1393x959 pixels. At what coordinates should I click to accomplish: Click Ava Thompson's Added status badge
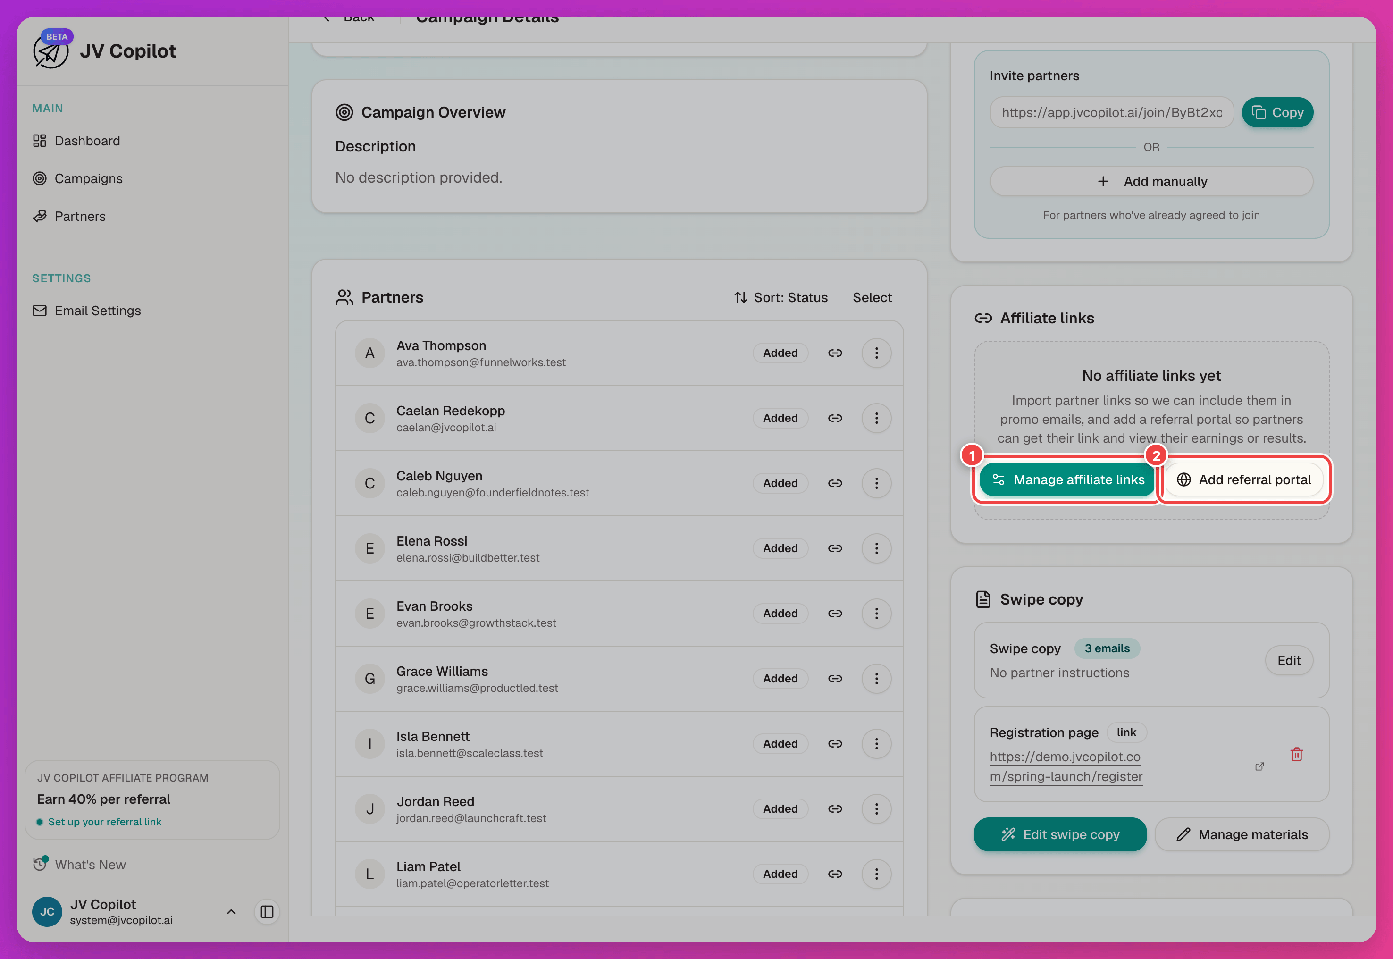coord(780,353)
